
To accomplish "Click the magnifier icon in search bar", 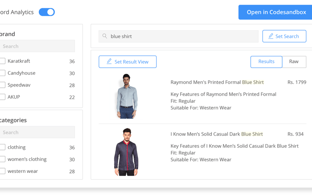I will click(105, 36).
